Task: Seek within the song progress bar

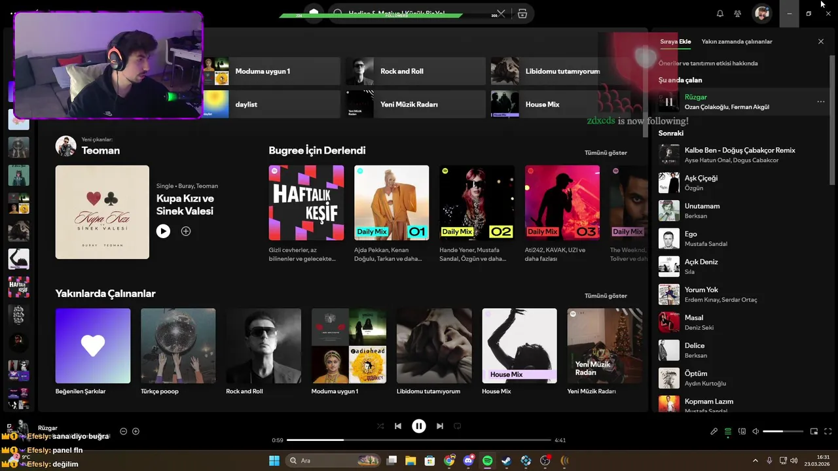Action: (419, 440)
